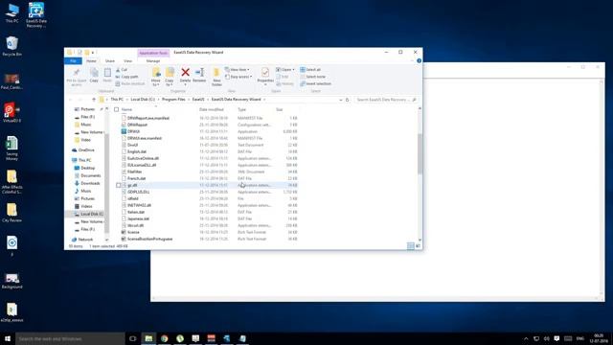
Task: Click the Delete red X icon in ribbon
Action: 185,73
